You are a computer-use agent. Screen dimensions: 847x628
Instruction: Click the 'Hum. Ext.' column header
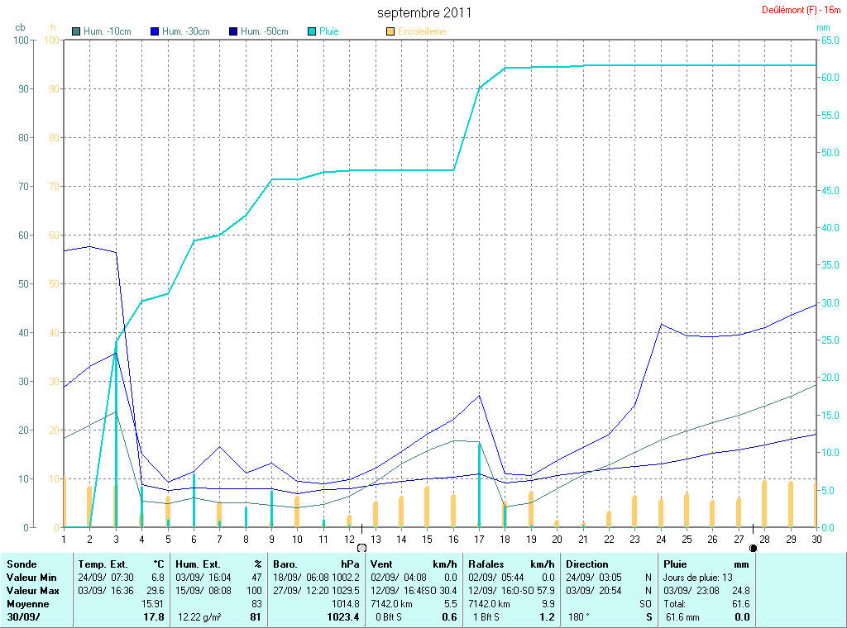199,564
